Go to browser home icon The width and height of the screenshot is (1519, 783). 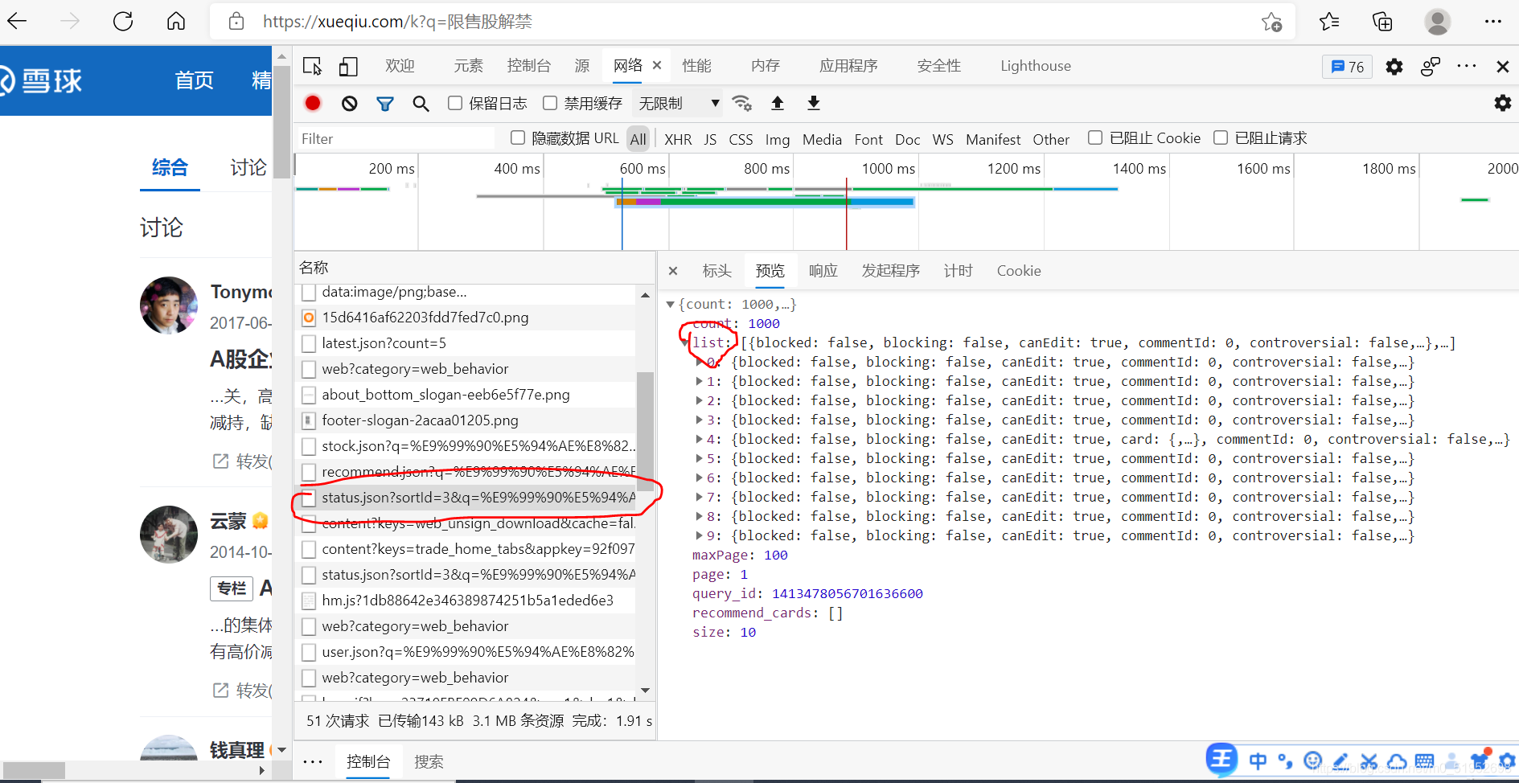[x=176, y=22]
